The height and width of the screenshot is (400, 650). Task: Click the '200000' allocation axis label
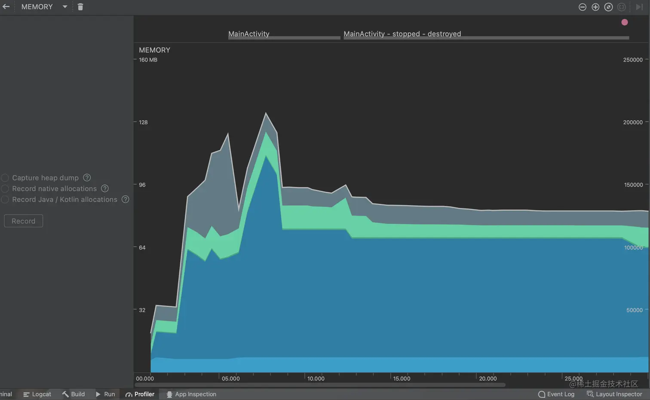coord(633,122)
